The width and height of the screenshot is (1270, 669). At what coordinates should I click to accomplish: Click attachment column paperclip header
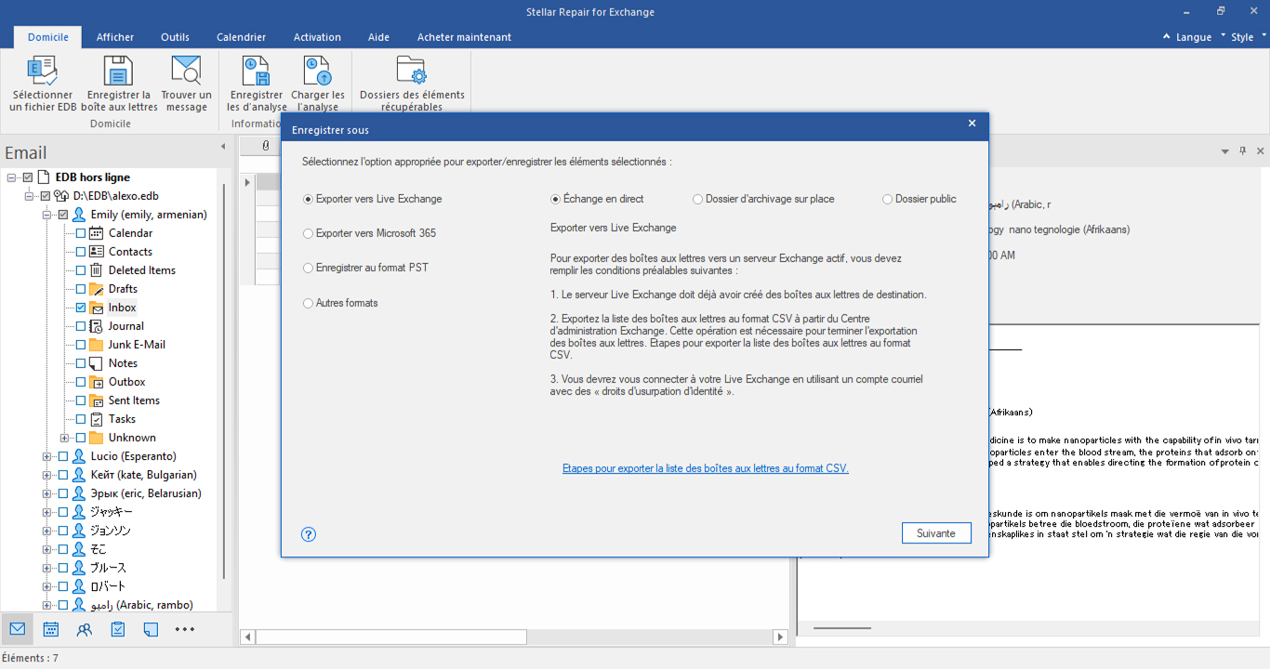(266, 146)
